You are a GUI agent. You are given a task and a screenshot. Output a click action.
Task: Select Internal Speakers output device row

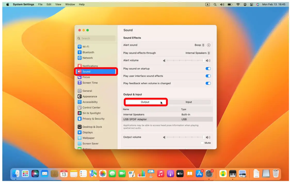[167, 115]
